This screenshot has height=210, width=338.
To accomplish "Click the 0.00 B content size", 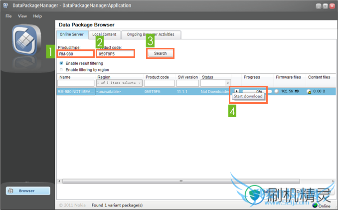I will pos(319,91).
